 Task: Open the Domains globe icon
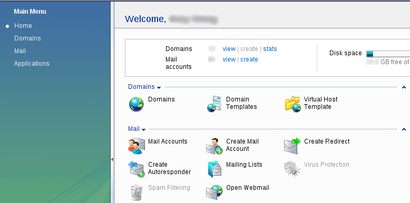(x=136, y=104)
